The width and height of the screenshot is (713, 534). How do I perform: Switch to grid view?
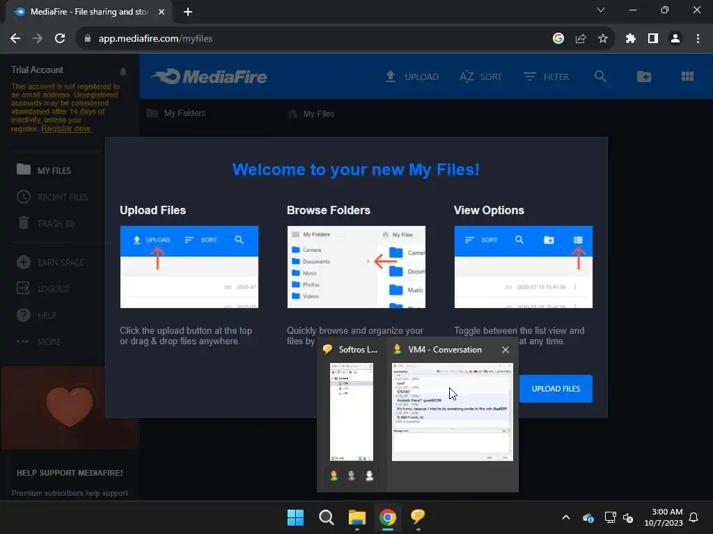click(x=687, y=76)
